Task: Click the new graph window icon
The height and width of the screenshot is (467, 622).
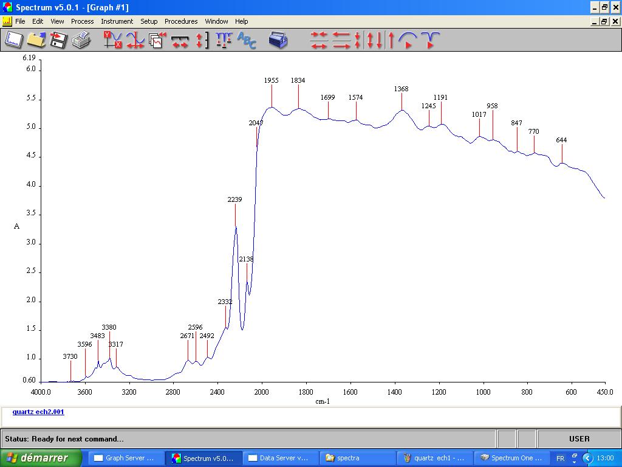Action: click(x=14, y=40)
